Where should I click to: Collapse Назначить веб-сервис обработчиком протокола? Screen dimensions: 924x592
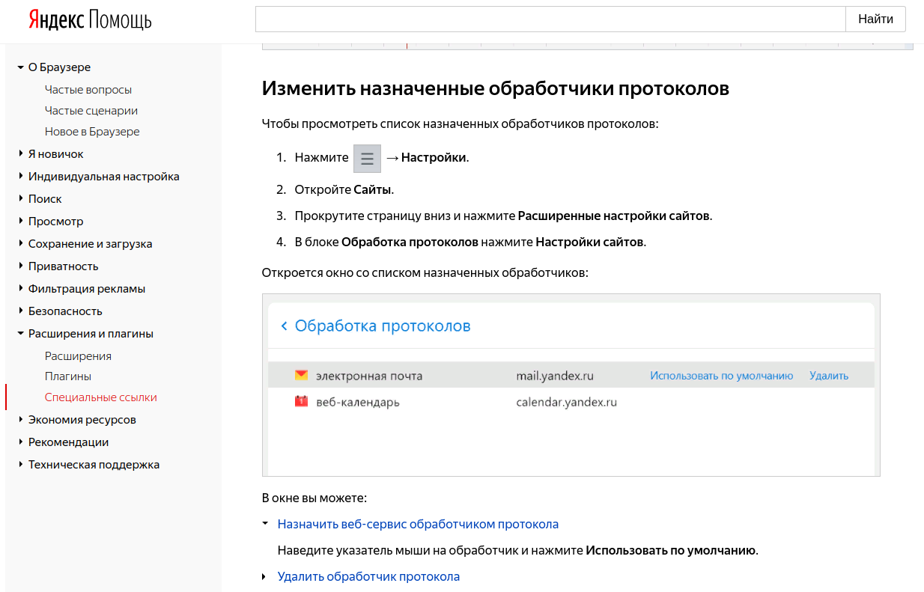point(264,524)
